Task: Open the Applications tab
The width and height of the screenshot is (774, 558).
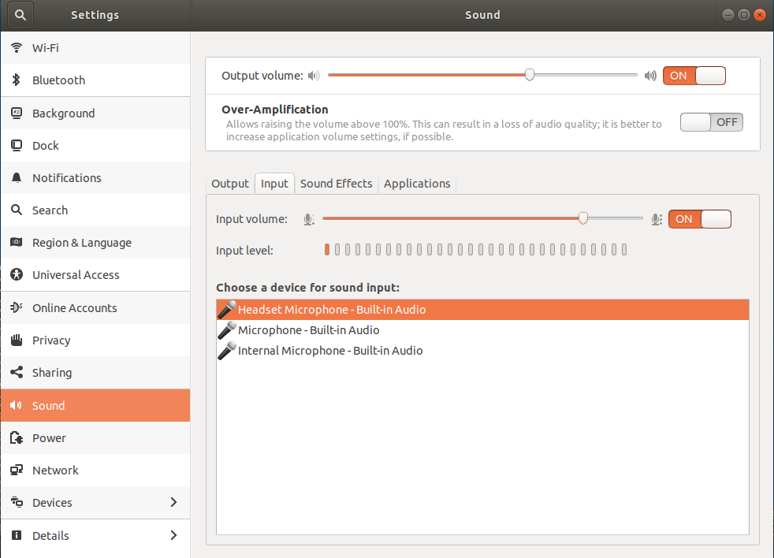Action: 417,183
